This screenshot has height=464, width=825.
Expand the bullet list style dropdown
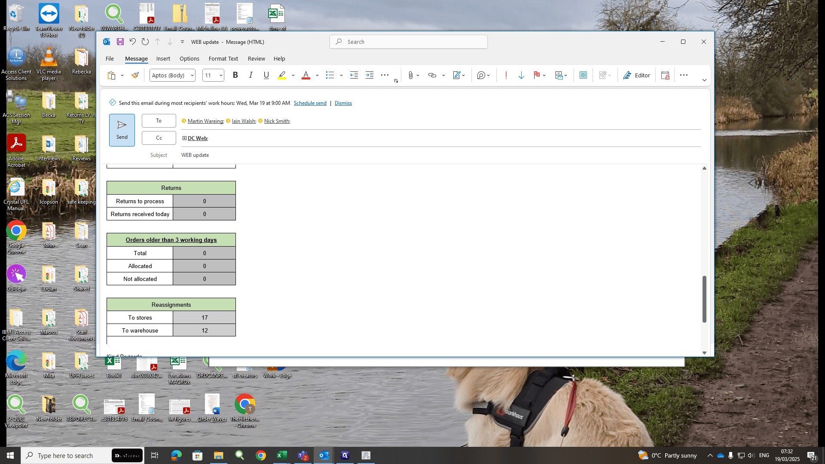(341, 76)
